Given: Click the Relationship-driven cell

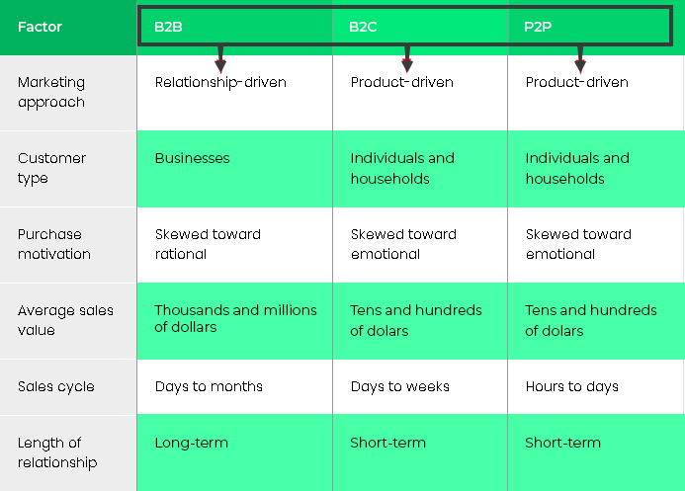Looking at the screenshot, I should (234, 93).
